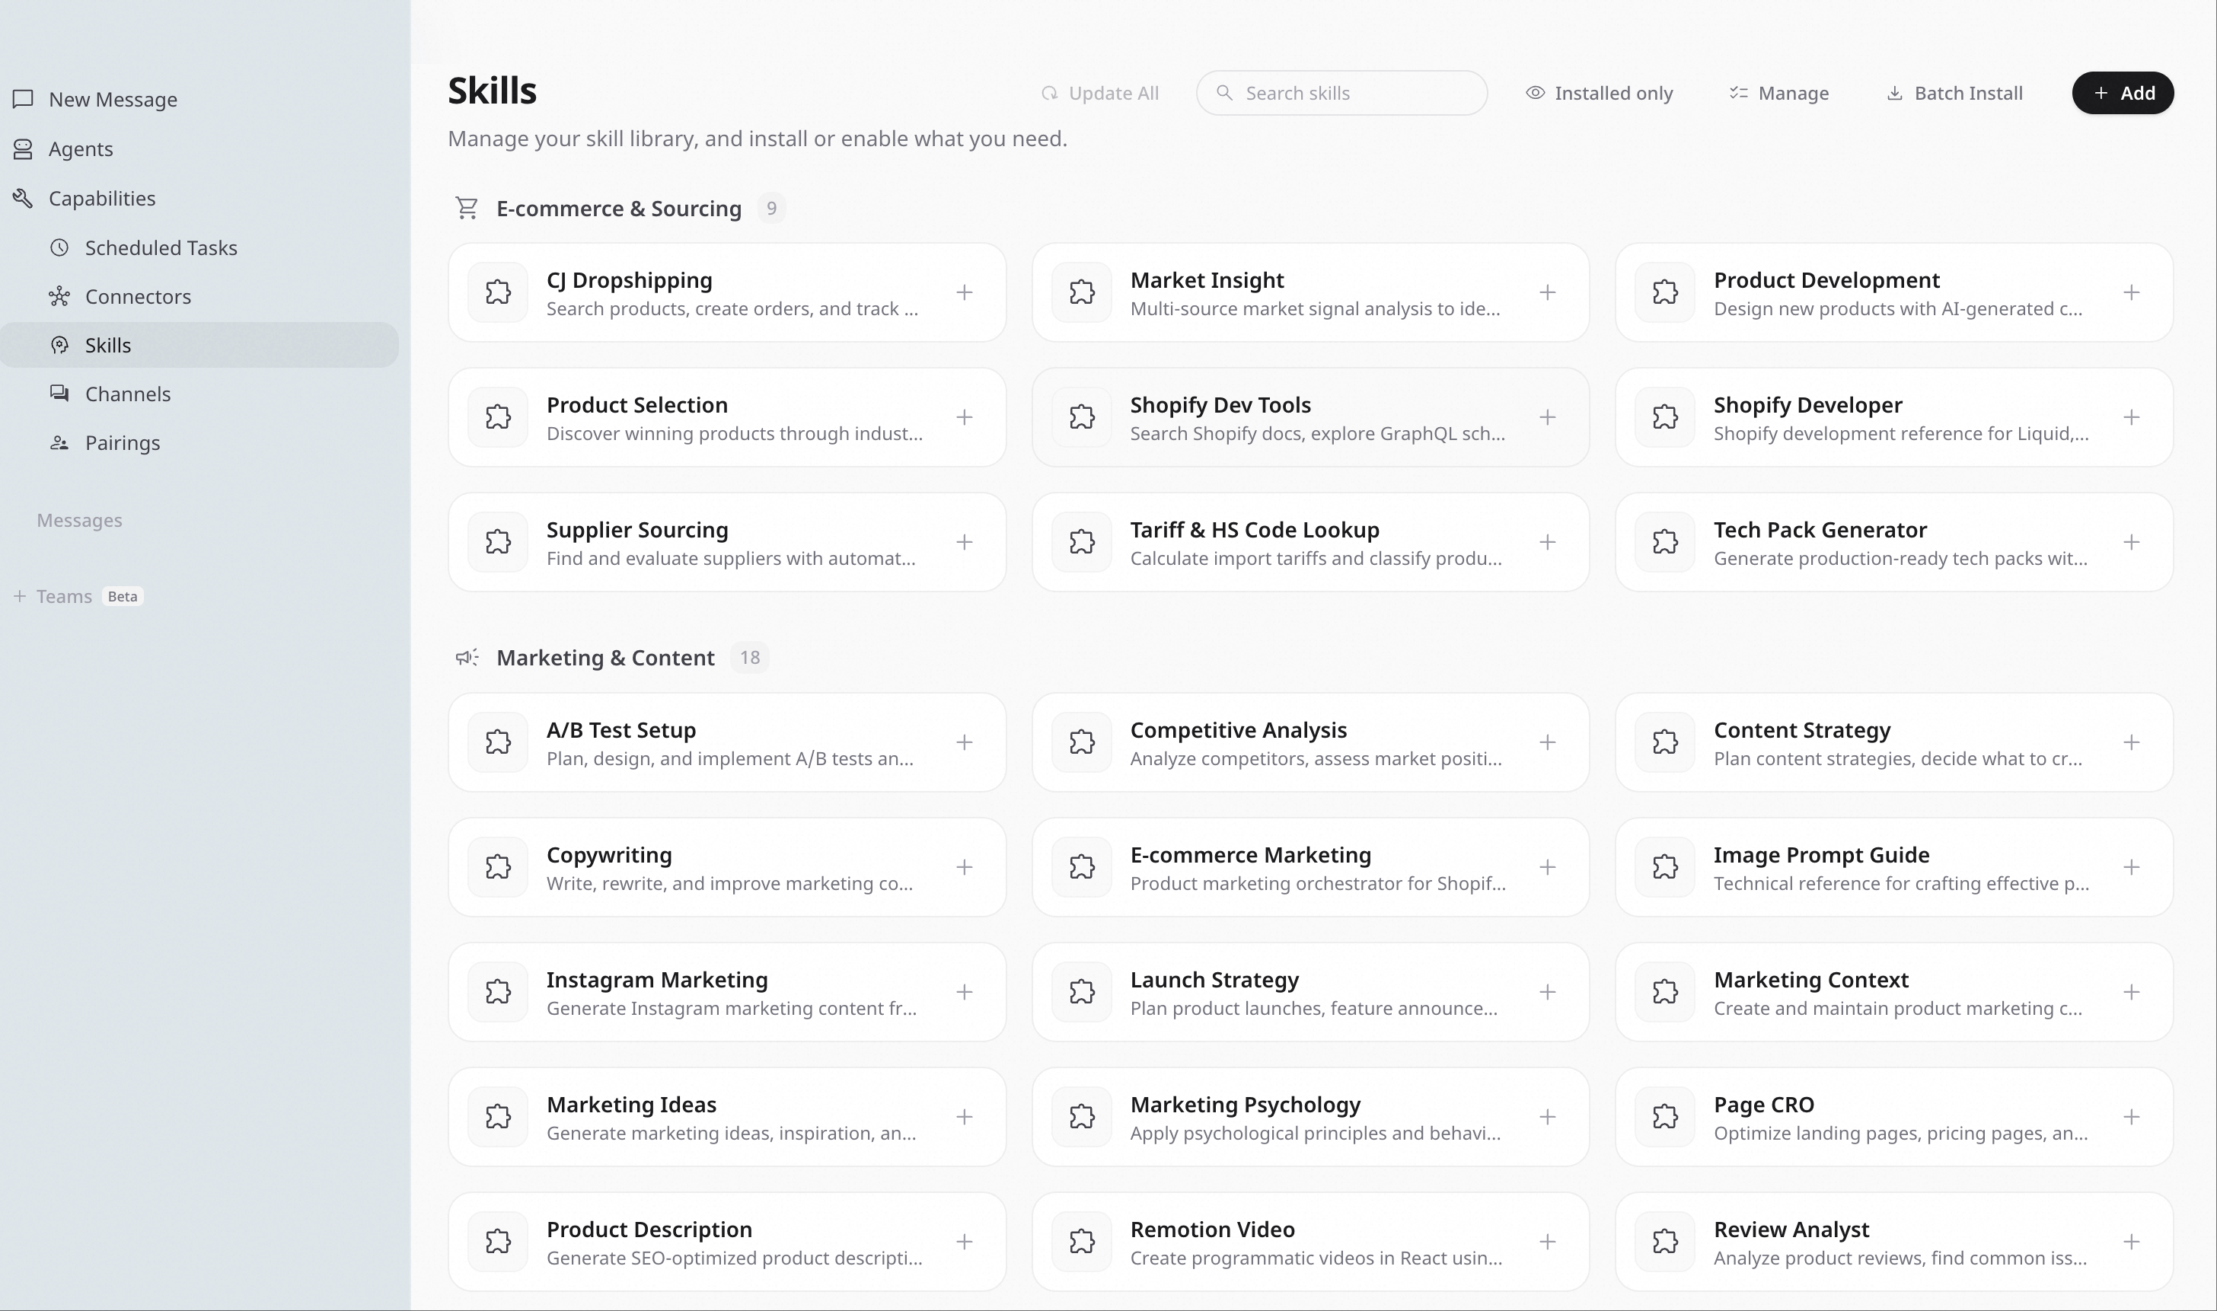Image resolution: width=2217 pixels, height=1311 pixels.
Task: Open Manage mode for skills
Action: tap(1778, 93)
